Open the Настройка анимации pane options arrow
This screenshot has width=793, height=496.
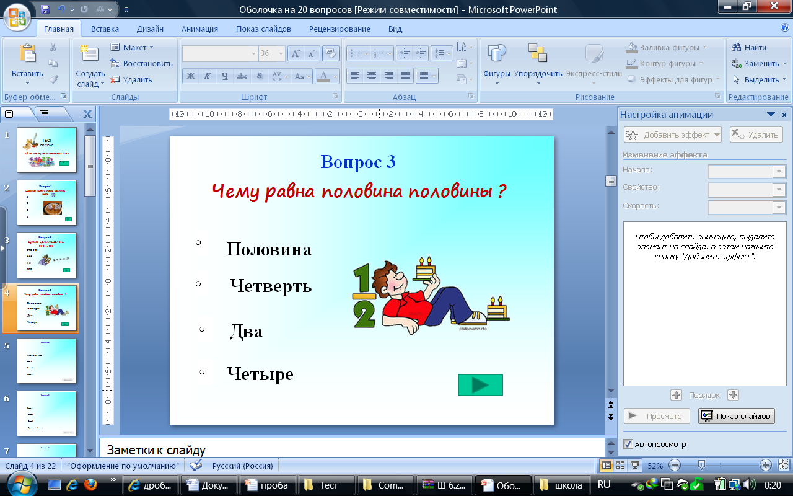[771, 115]
